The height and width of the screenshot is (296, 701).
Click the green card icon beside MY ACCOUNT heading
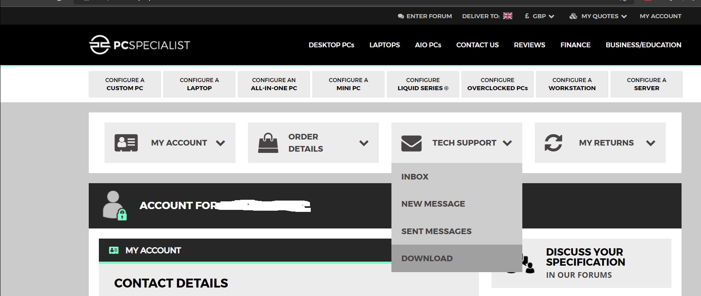click(x=114, y=250)
